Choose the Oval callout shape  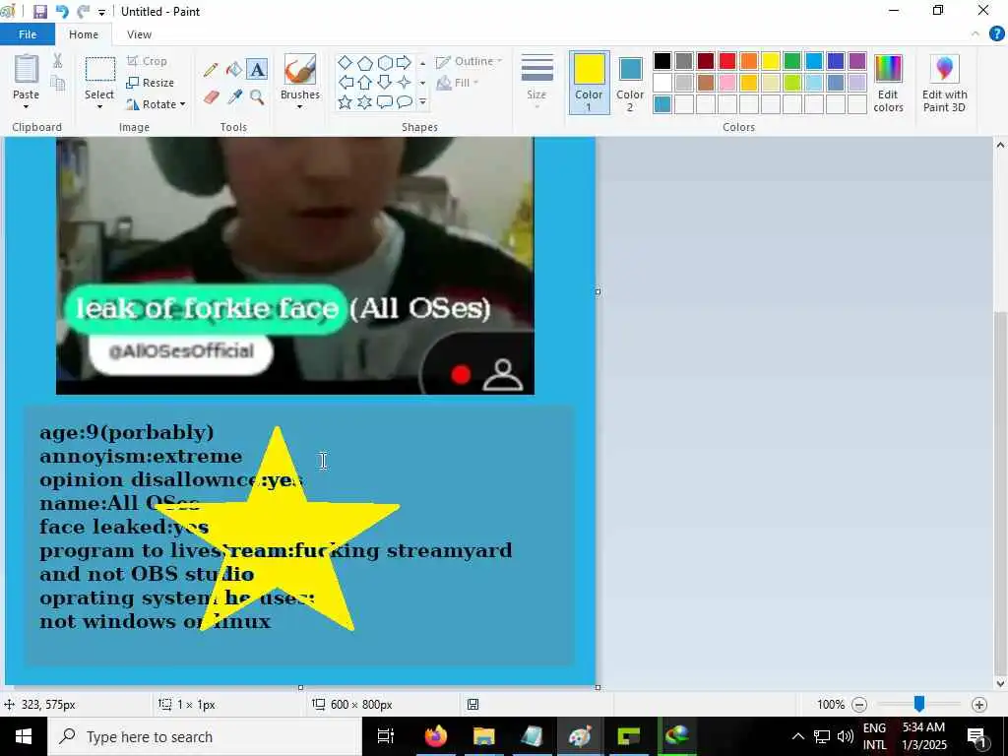404,102
